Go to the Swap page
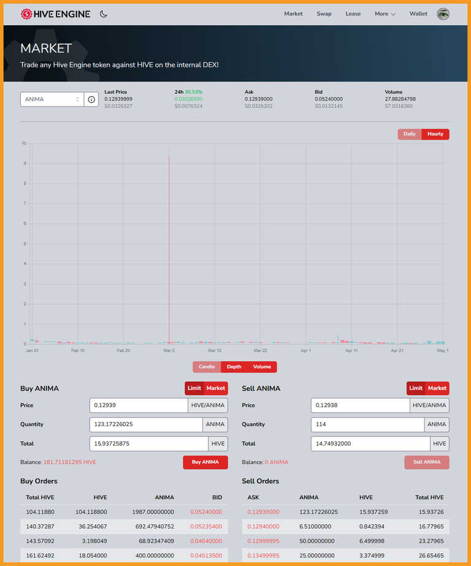 tap(324, 13)
